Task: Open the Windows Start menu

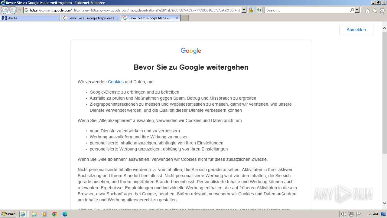Action: 8,214
